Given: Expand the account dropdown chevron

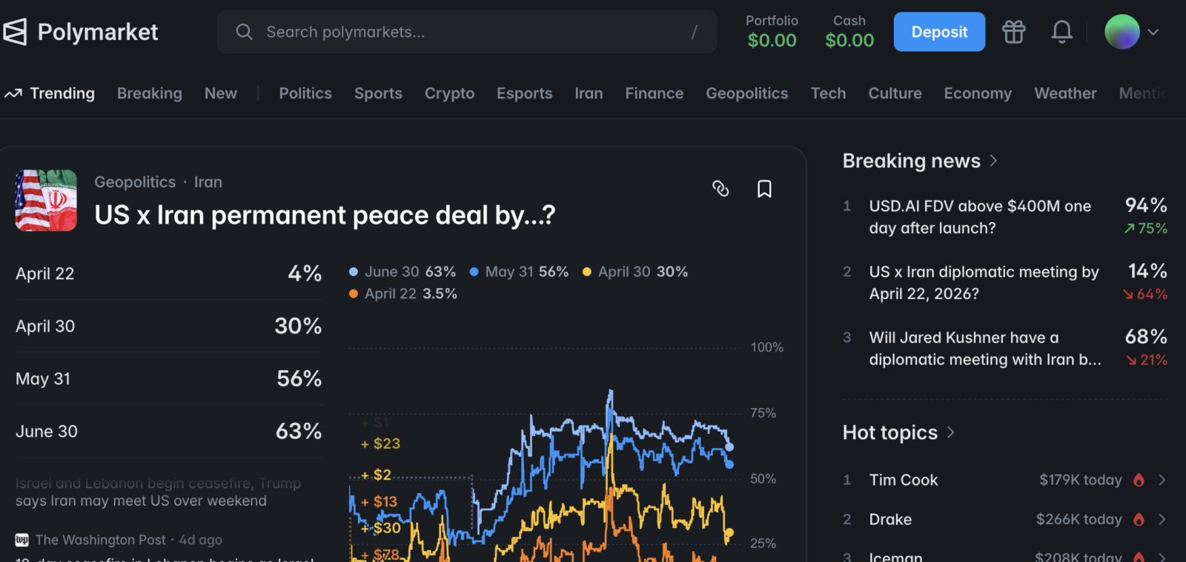Looking at the screenshot, I should 1153,32.
